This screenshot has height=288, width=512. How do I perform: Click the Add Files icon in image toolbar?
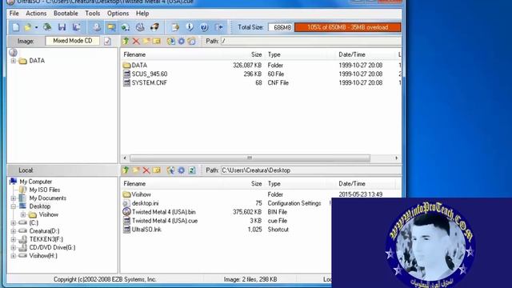[170, 41]
